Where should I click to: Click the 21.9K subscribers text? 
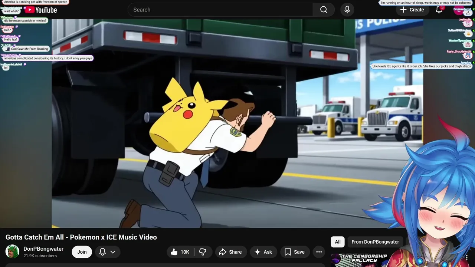40,256
